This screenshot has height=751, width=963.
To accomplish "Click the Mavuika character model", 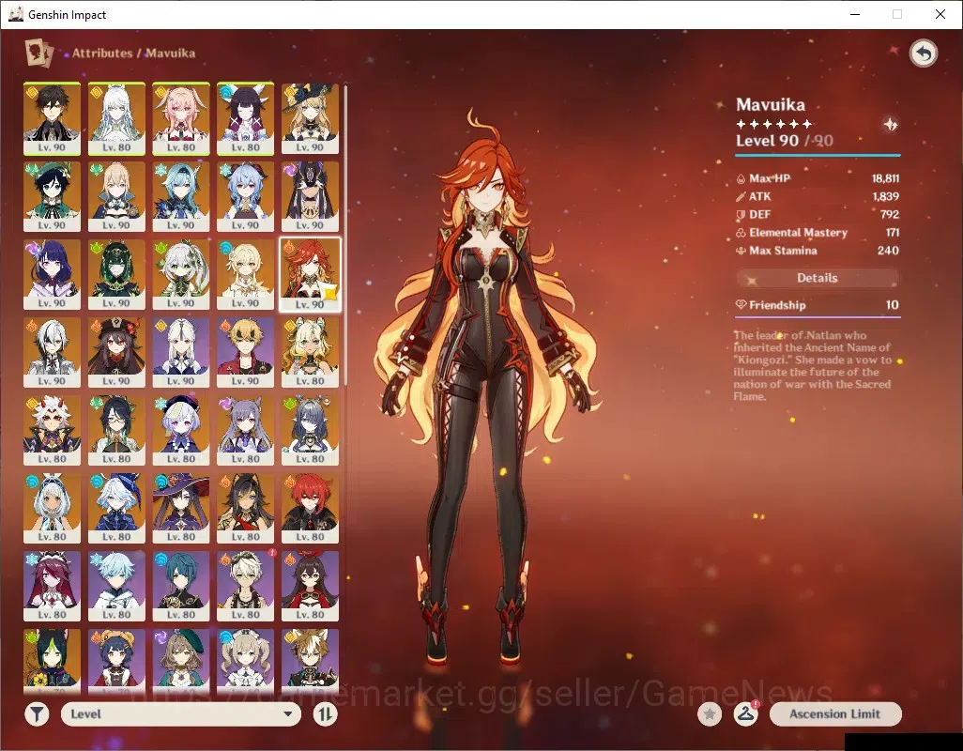I will tap(486, 387).
